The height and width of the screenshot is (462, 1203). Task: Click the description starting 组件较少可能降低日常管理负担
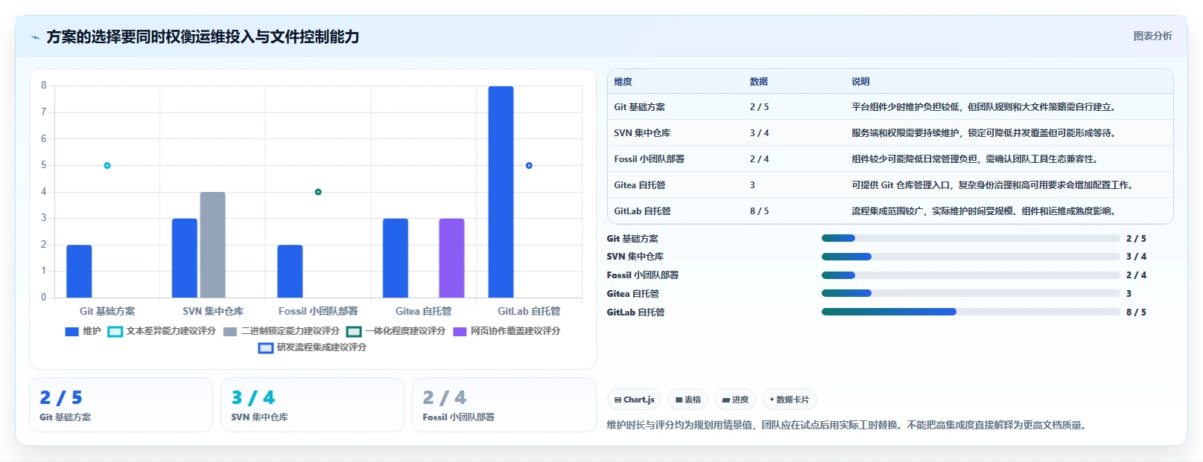point(975,159)
